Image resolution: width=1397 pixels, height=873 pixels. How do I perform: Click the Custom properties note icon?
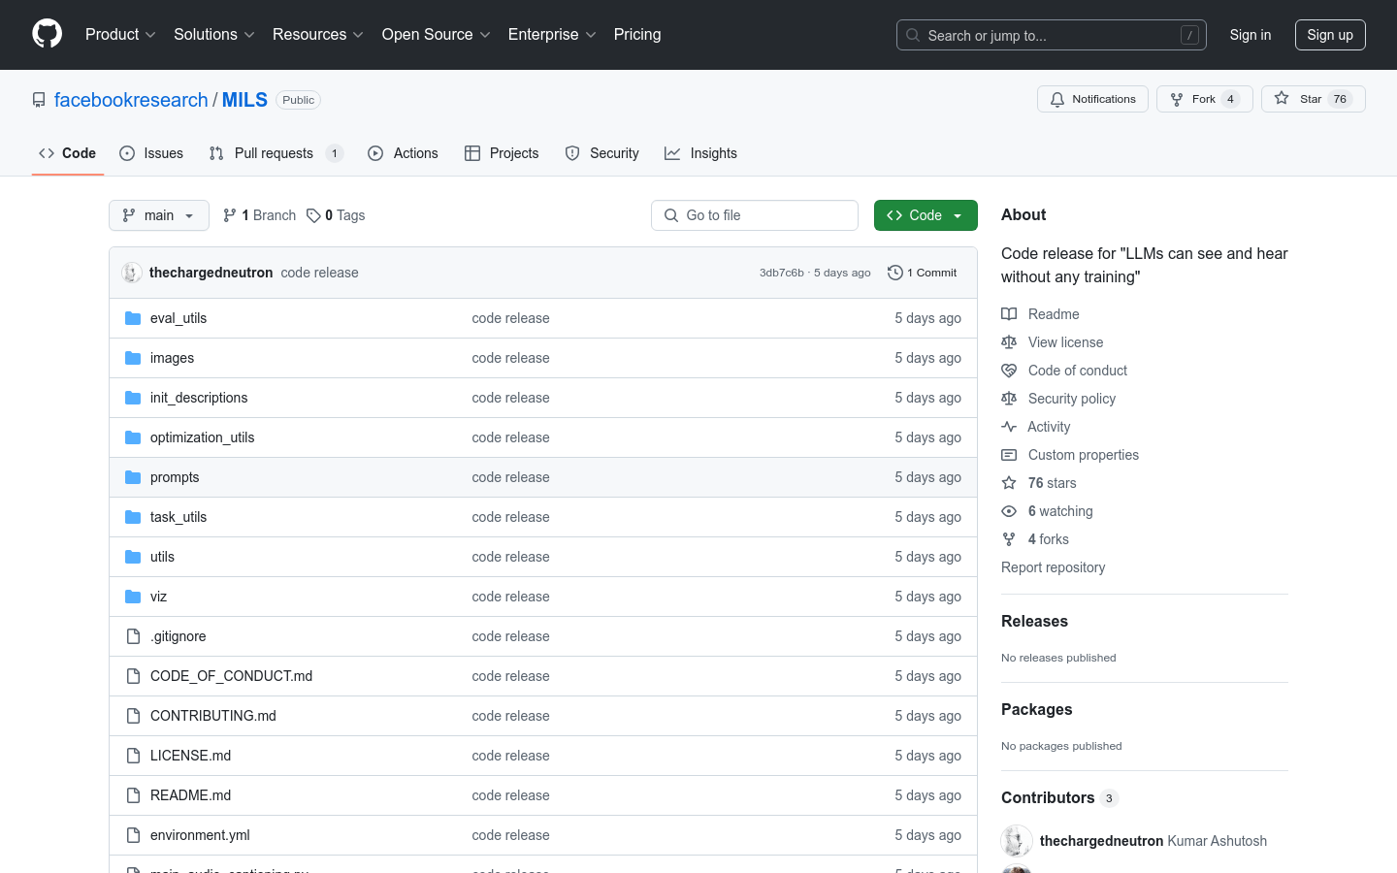(x=1009, y=455)
